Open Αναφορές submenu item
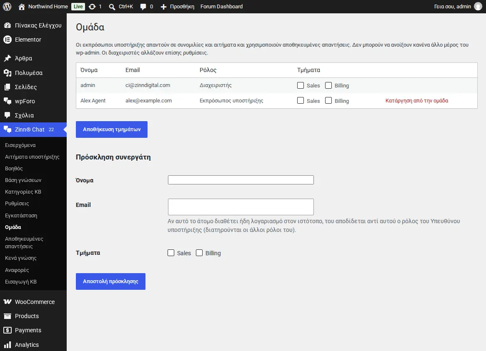This screenshot has width=486, height=351. 17,270
